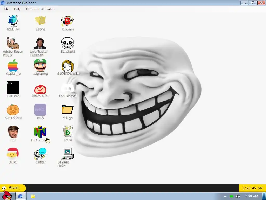Launch the Nintendo 64 logo icon
The height and width of the screenshot is (200, 266).
[x=40, y=132]
